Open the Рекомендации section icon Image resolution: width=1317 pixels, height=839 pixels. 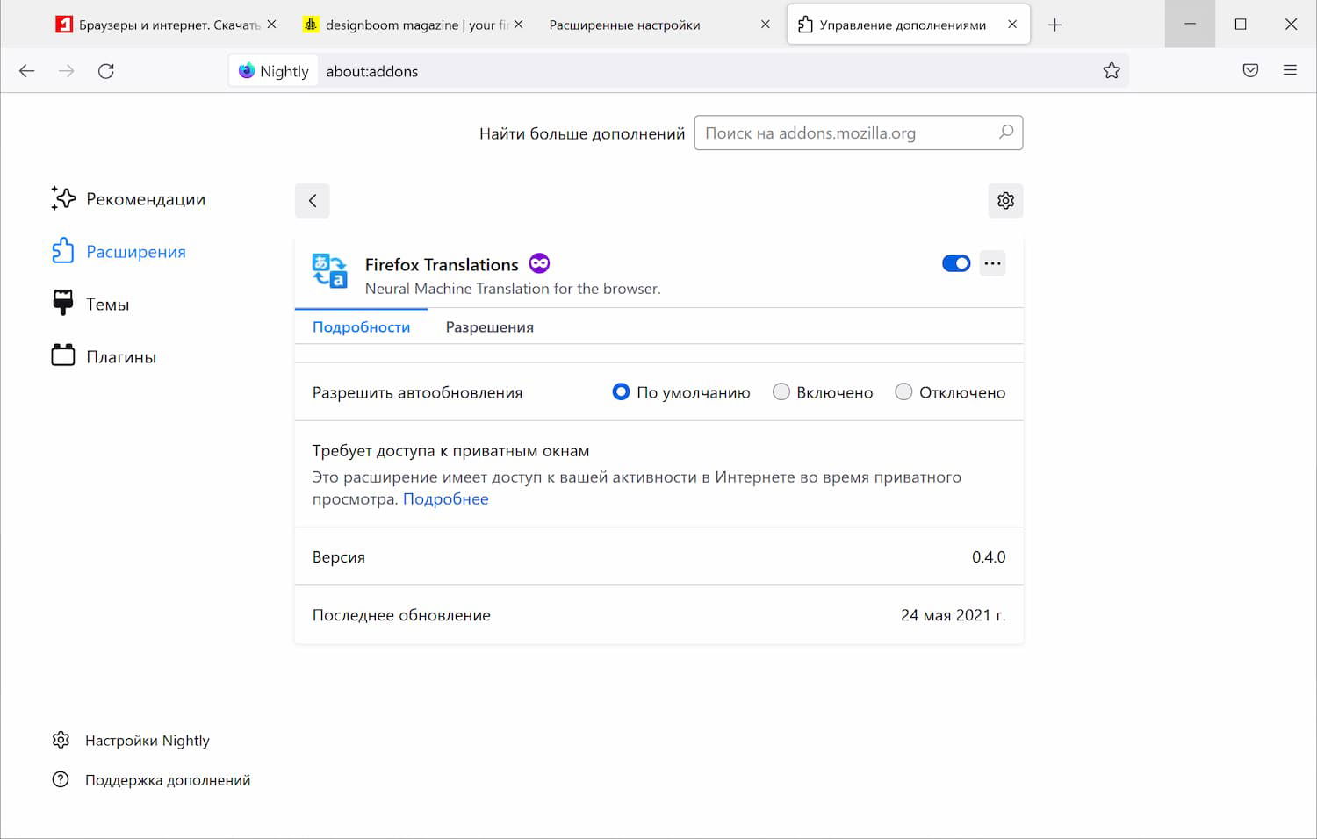(61, 198)
